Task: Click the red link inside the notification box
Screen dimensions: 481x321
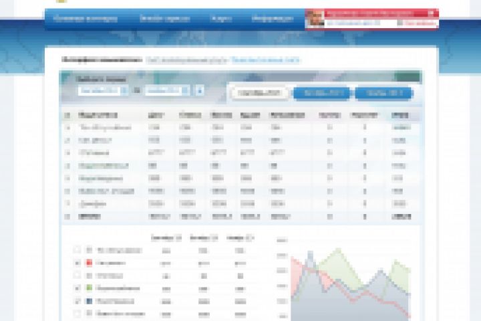Action: coord(419,23)
